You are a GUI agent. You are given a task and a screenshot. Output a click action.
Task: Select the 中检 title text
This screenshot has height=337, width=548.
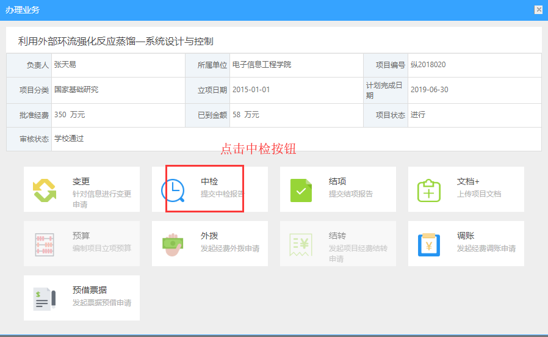(209, 181)
